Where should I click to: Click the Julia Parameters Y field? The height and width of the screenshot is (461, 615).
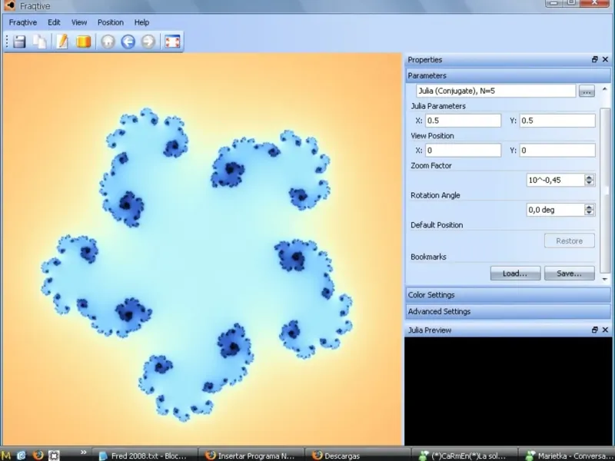coord(557,121)
